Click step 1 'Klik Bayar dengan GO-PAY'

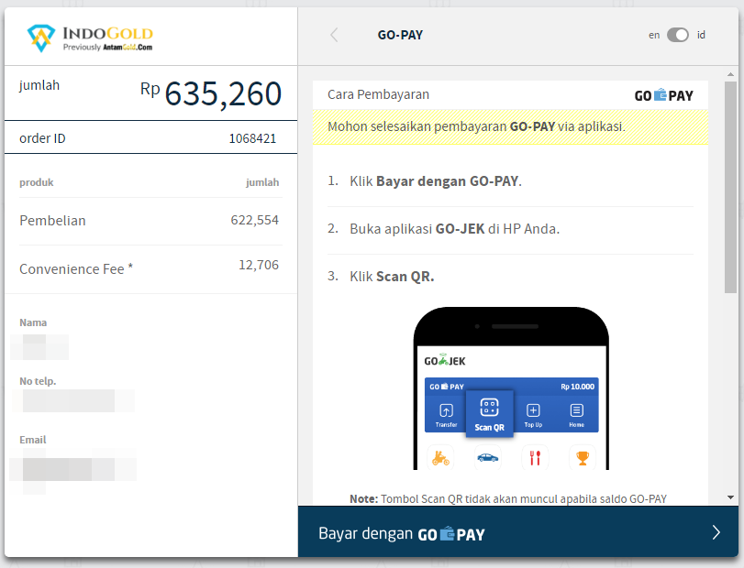pyautogui.click(x=435, y=181)
